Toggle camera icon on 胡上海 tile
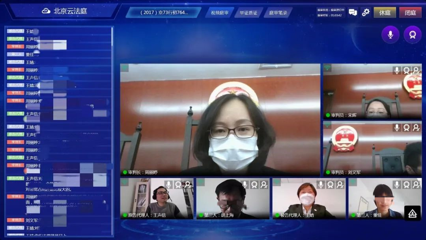This screenshot has width=426, height=240. coord(254,185)
